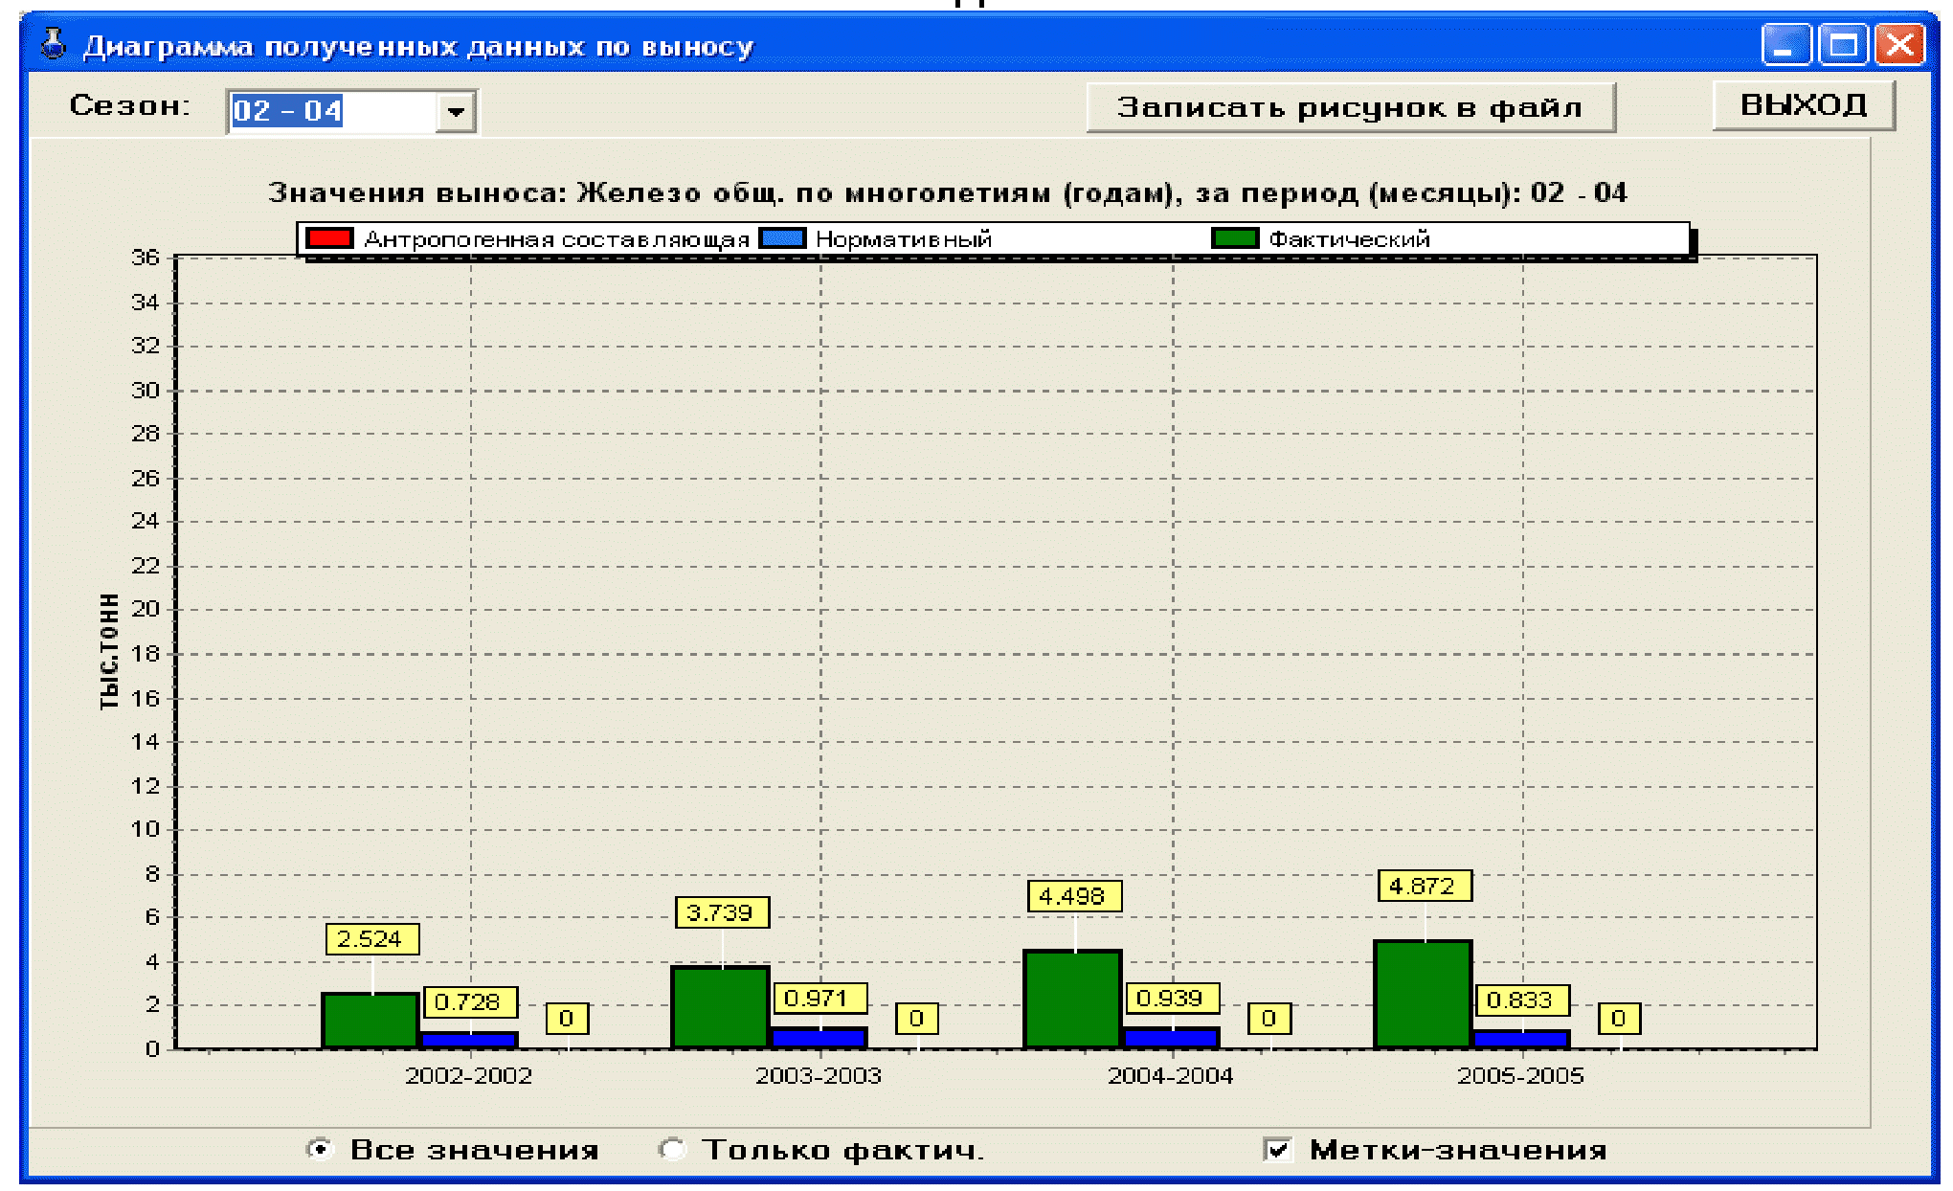The width and height of the screenshot is (1953, 1191).
Task: Click the 2002-2002 axis label
Action: pos(469,1076)
